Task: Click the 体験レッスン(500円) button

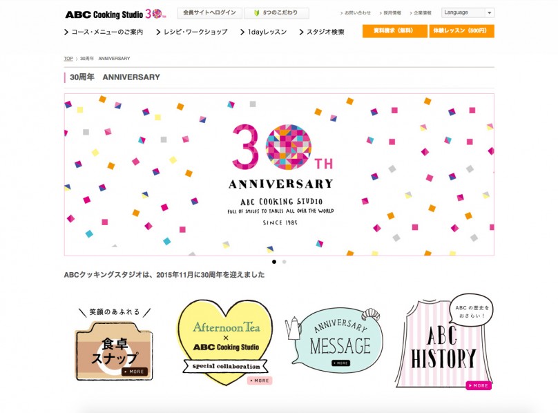Action: (x=461, y=31)
